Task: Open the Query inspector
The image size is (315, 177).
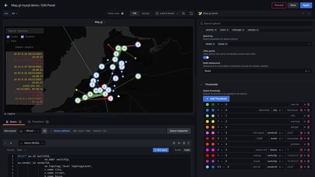Action: click(x=179, y=131)
